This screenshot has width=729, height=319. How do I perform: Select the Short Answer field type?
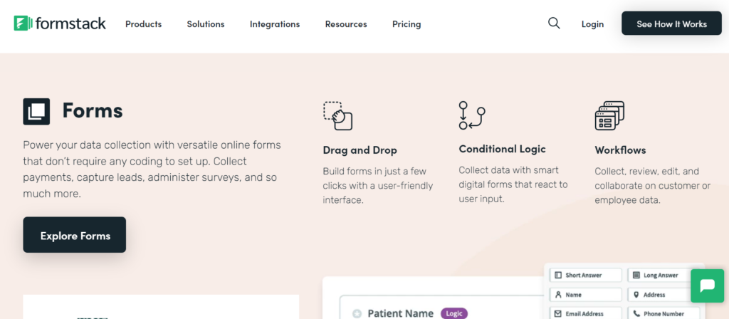[x=585, y=276]
